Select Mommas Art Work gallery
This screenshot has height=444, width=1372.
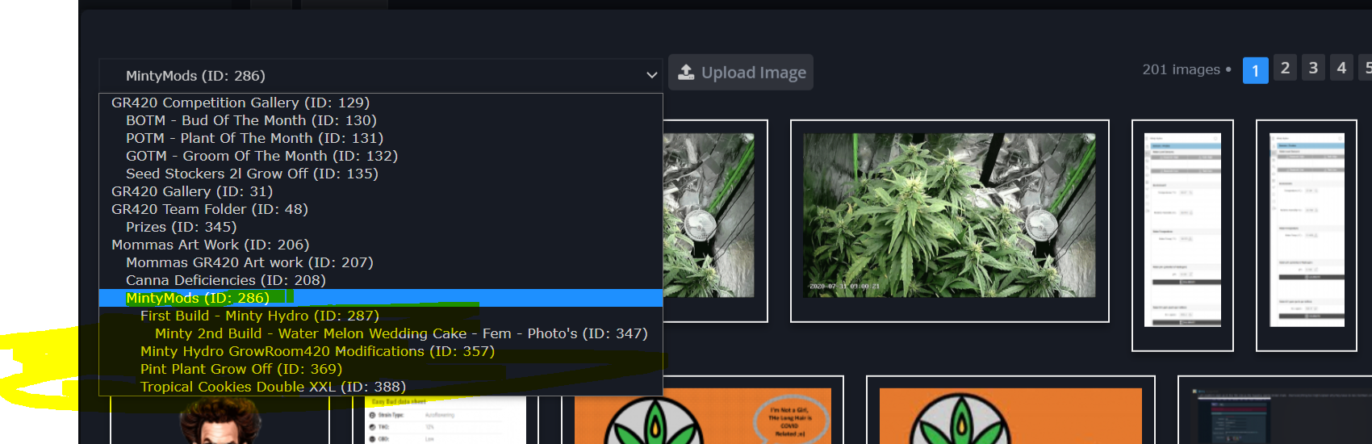point(210,245)
